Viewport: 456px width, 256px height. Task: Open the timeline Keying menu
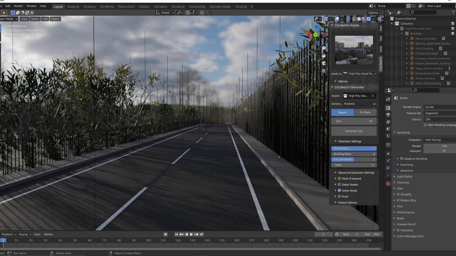point(25,235)
